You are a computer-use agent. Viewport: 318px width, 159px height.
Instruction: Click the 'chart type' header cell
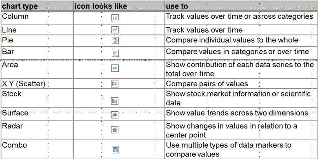pyautogui.click(x=37, y=6)
